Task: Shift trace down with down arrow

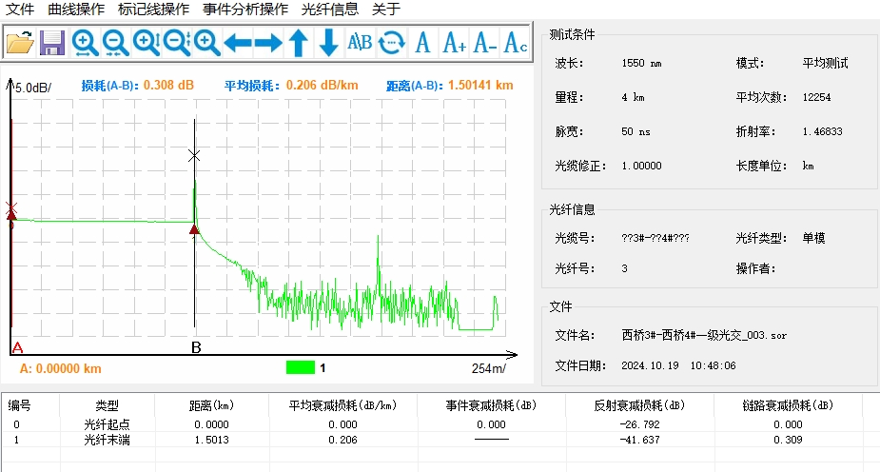Action: (329, 42)
